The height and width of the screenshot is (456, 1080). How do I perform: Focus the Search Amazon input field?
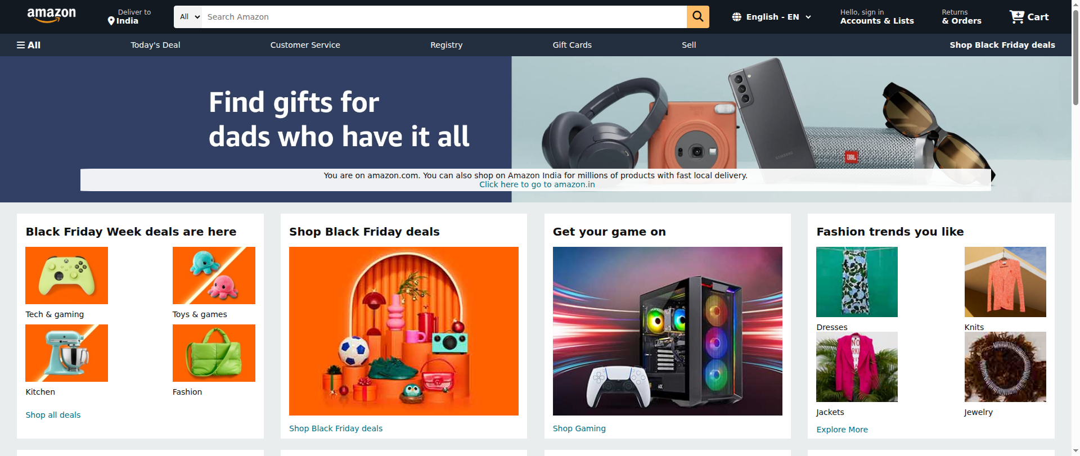[x=444, y=17]
